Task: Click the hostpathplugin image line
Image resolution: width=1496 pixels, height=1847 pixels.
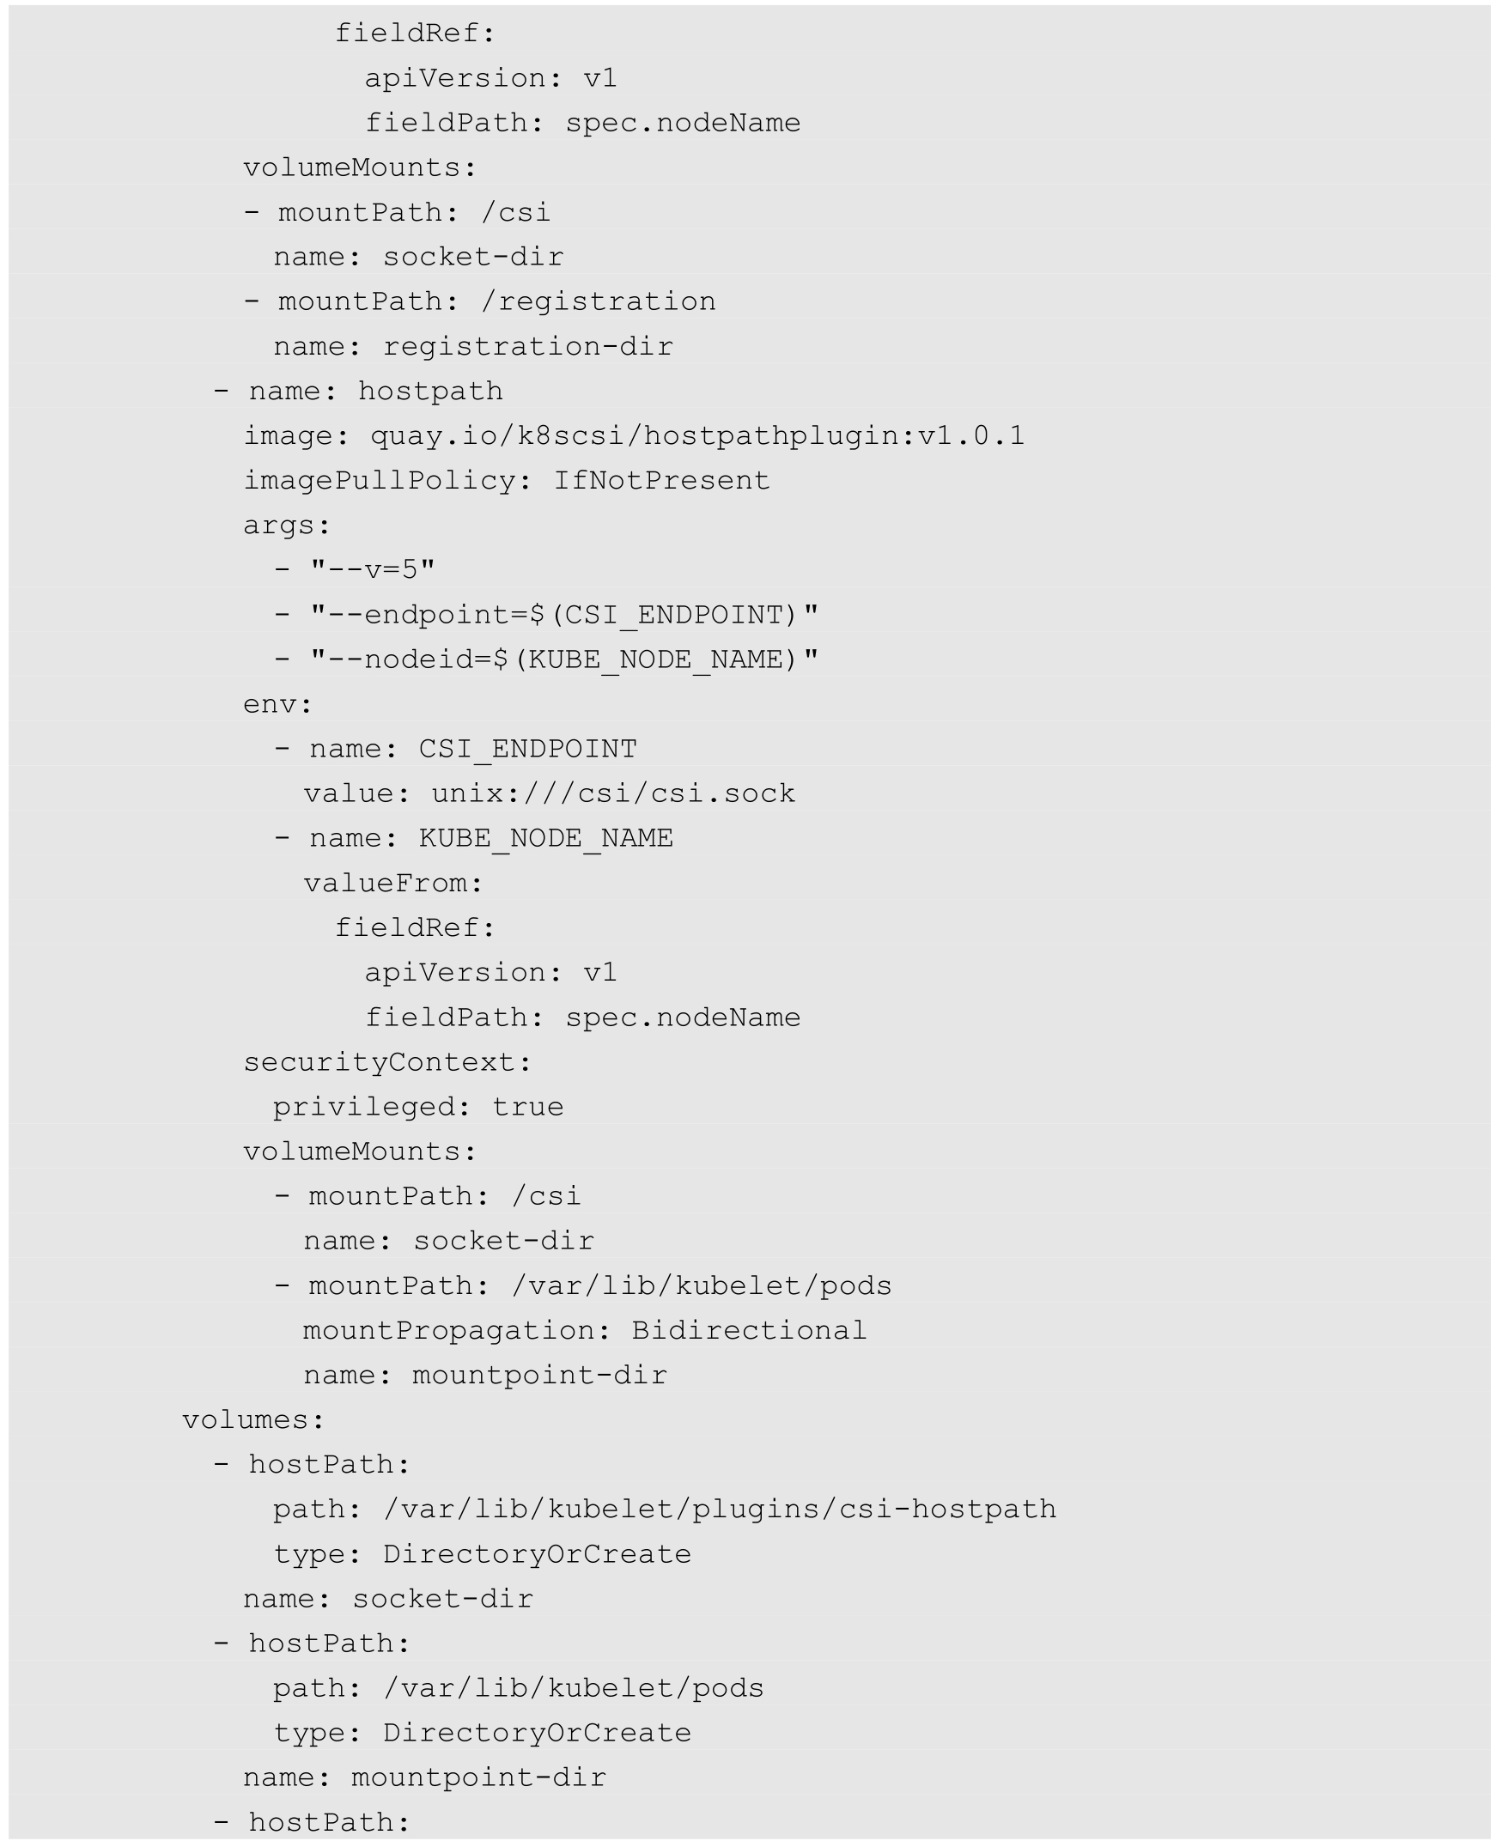Action: click(x=634, y=436)
